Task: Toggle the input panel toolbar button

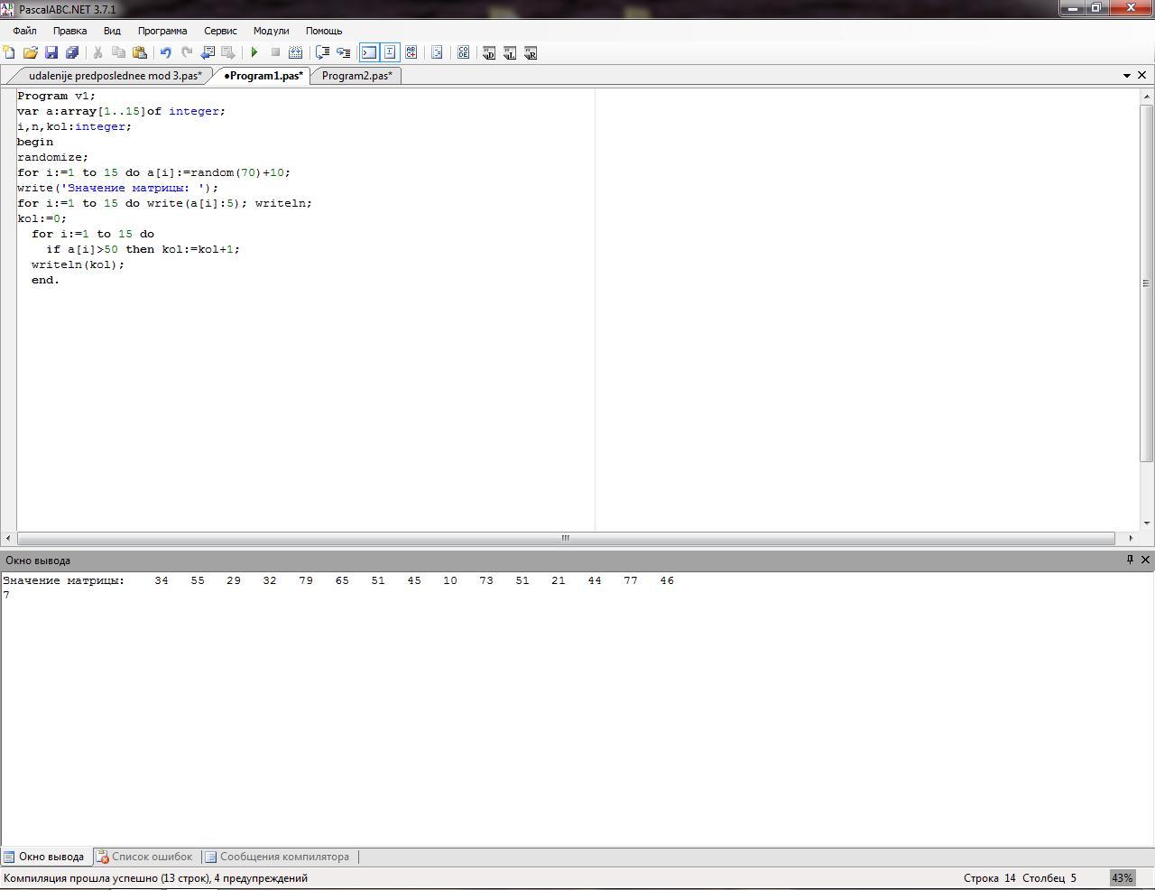Action: pos(390,52)
